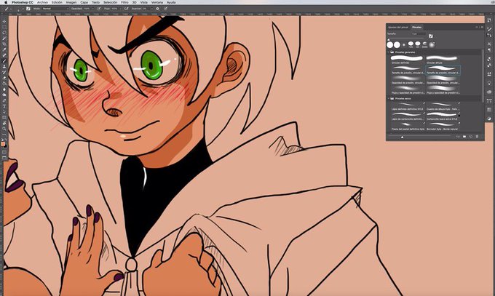495x296 pixels.
Task: Click the trash icon in the brushes panel
Action: tap(477, 137)
